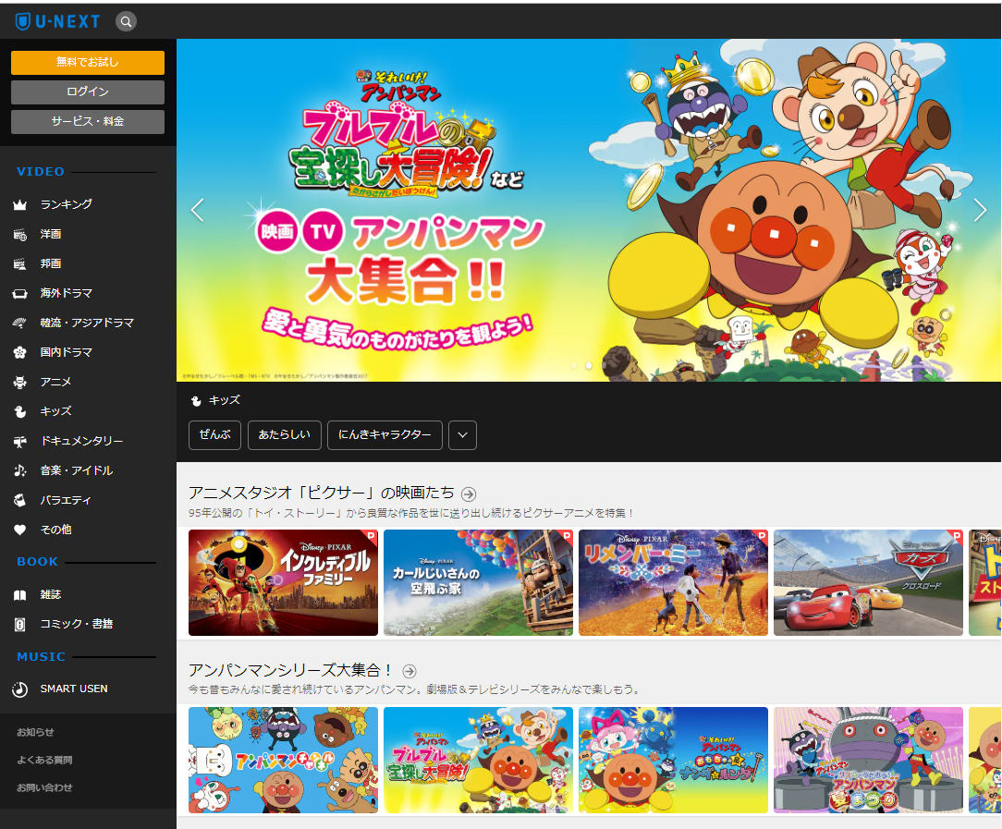
Task: Go to next banner slide arrow
Action: [980, 210]
